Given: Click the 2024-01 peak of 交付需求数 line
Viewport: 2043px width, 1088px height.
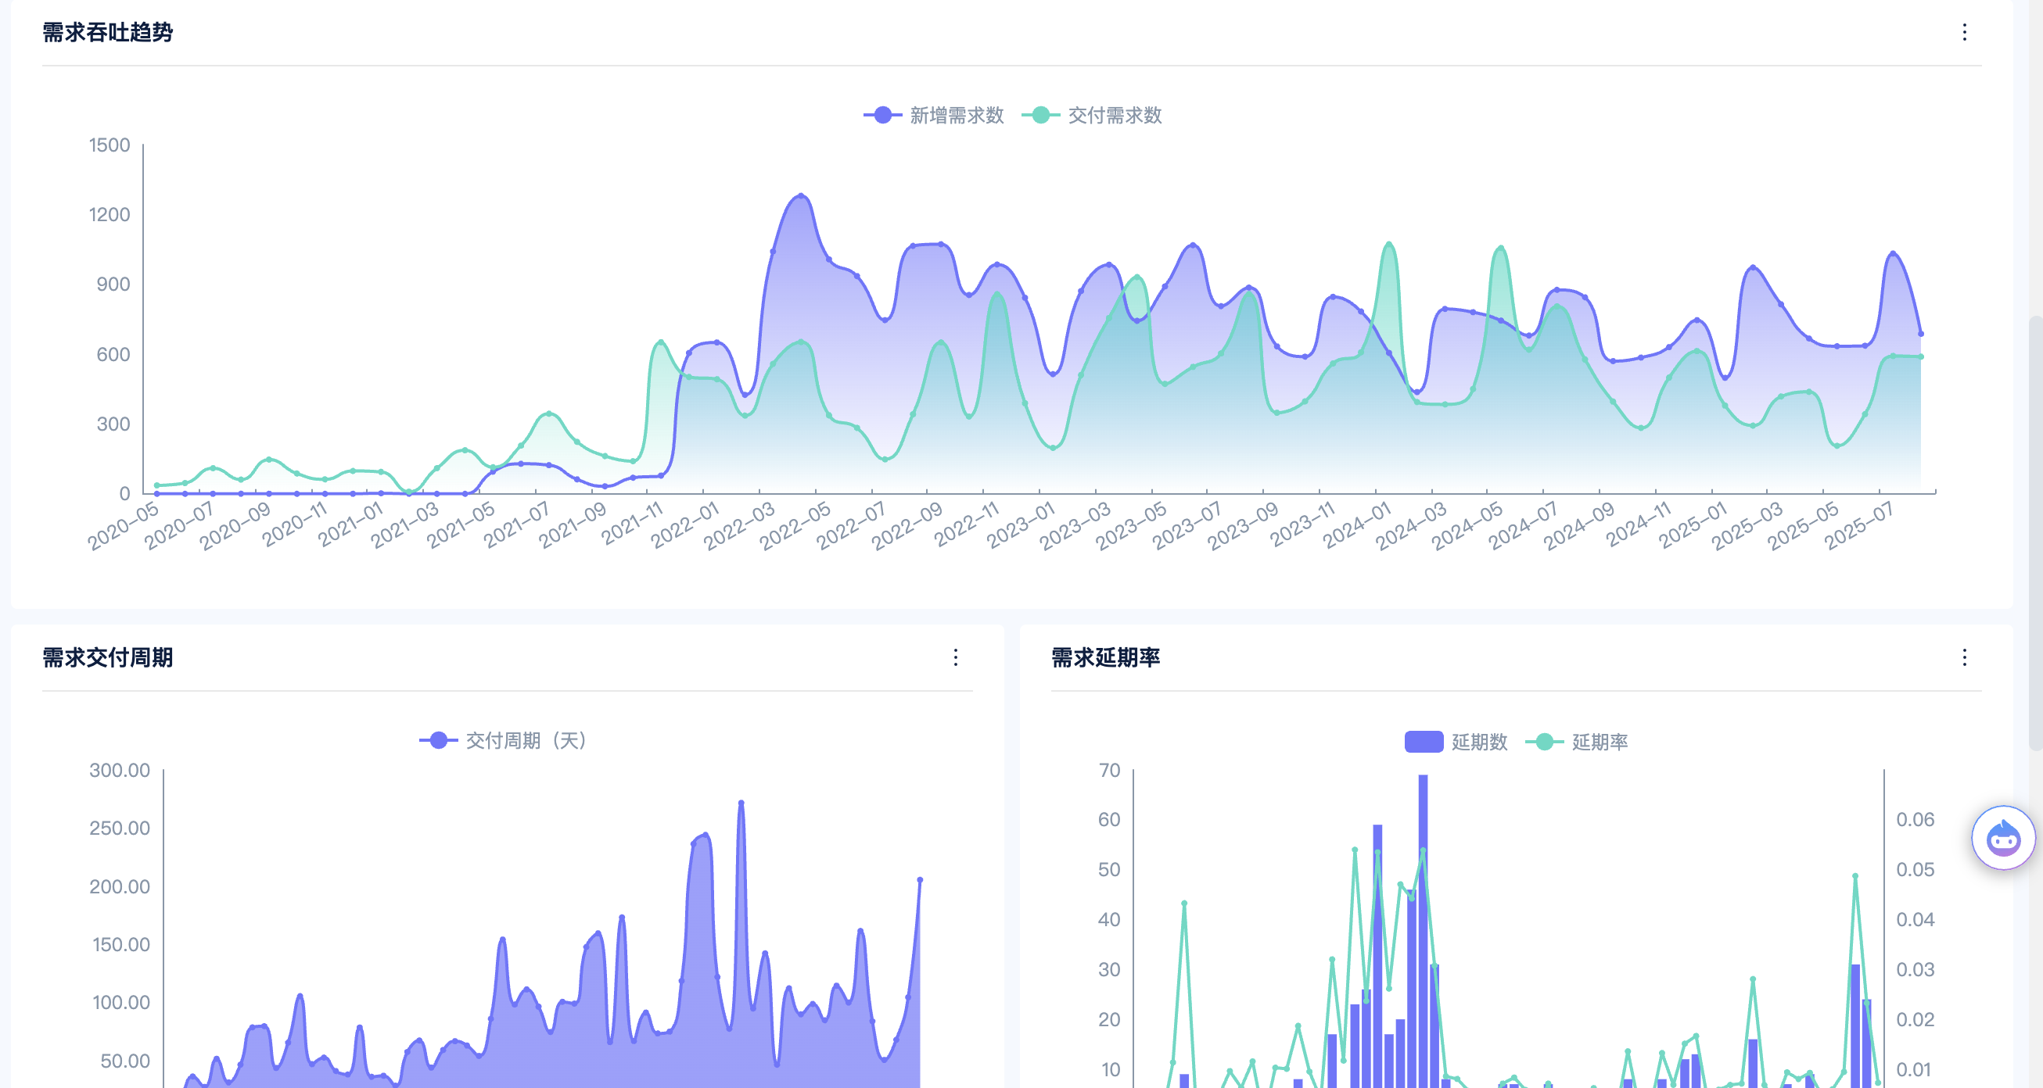Looking at the screenshot, I should point(1388,244).
